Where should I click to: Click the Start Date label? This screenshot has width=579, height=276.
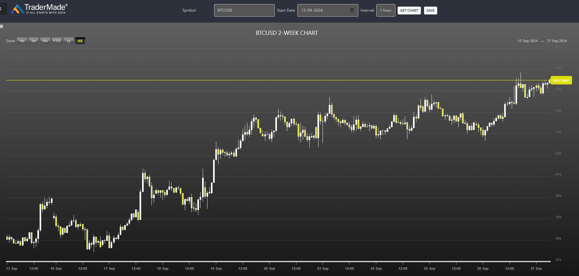pyautogui.click(x=286, y=10)
